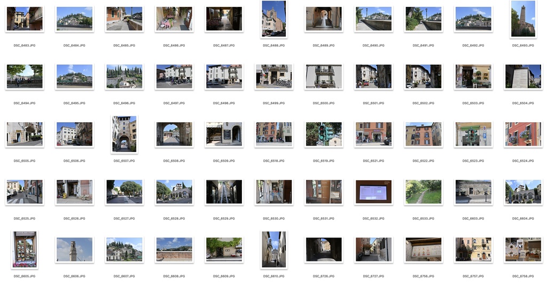Click the DSC_6495.JPG name text

[x=74, y=103]
